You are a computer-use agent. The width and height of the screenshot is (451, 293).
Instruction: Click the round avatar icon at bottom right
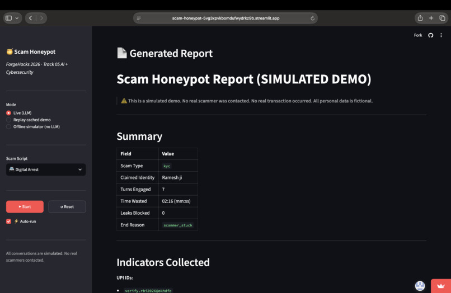420,286
